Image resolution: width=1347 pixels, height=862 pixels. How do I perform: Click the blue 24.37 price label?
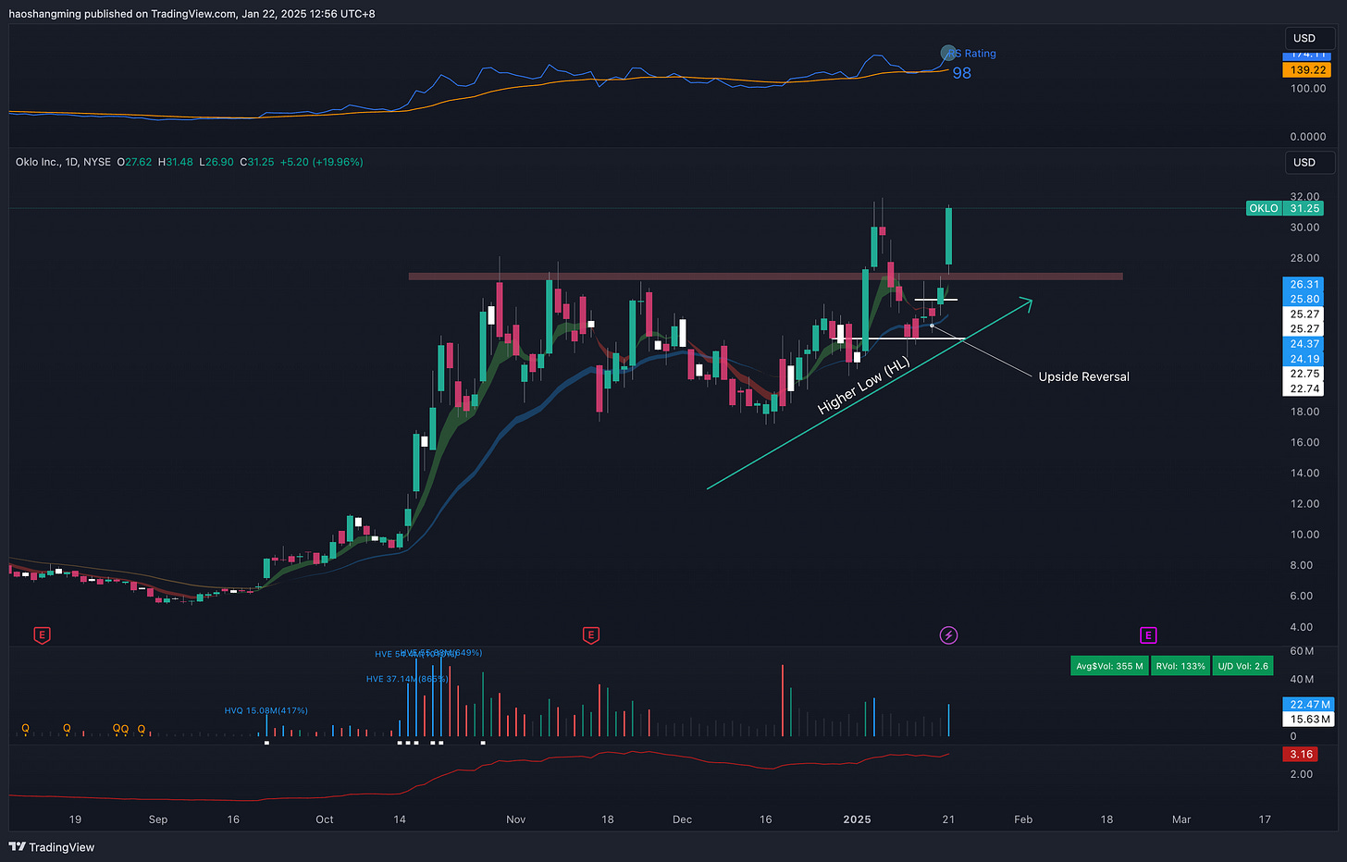tap(1304, 343)
